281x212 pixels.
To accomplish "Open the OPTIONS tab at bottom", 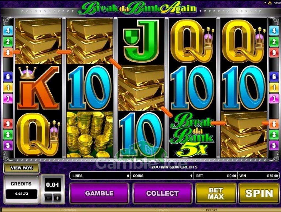I will click(x=70, y=210).
